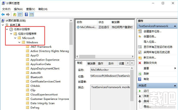Image resolution: width=178 pixels, height=110 pixels.
Task: Click the 名称 field containing MsCtfMonitor
Action: [110, 70]
